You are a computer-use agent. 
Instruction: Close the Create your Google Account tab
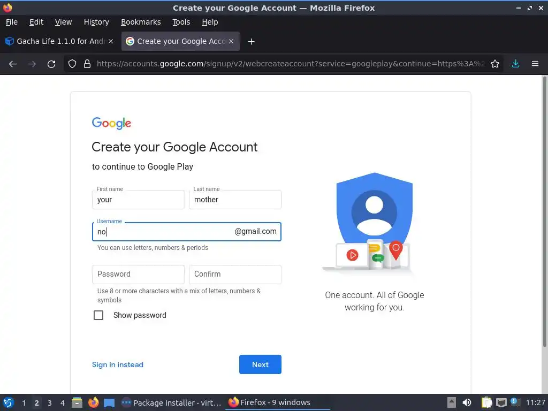pos(231,41)
